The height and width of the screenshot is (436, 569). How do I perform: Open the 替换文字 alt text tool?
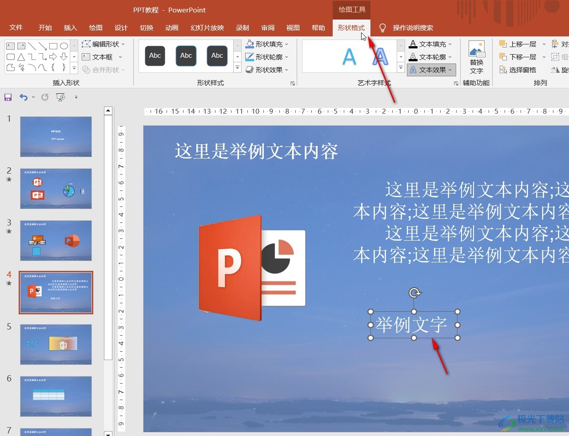[476, 58]
